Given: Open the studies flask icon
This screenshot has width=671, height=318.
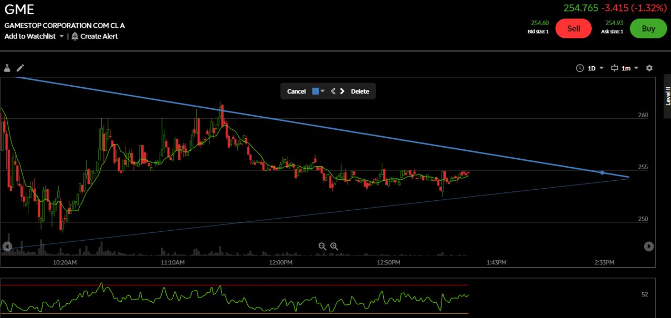Looking at the screenshot, I should (x=7, y=68).
